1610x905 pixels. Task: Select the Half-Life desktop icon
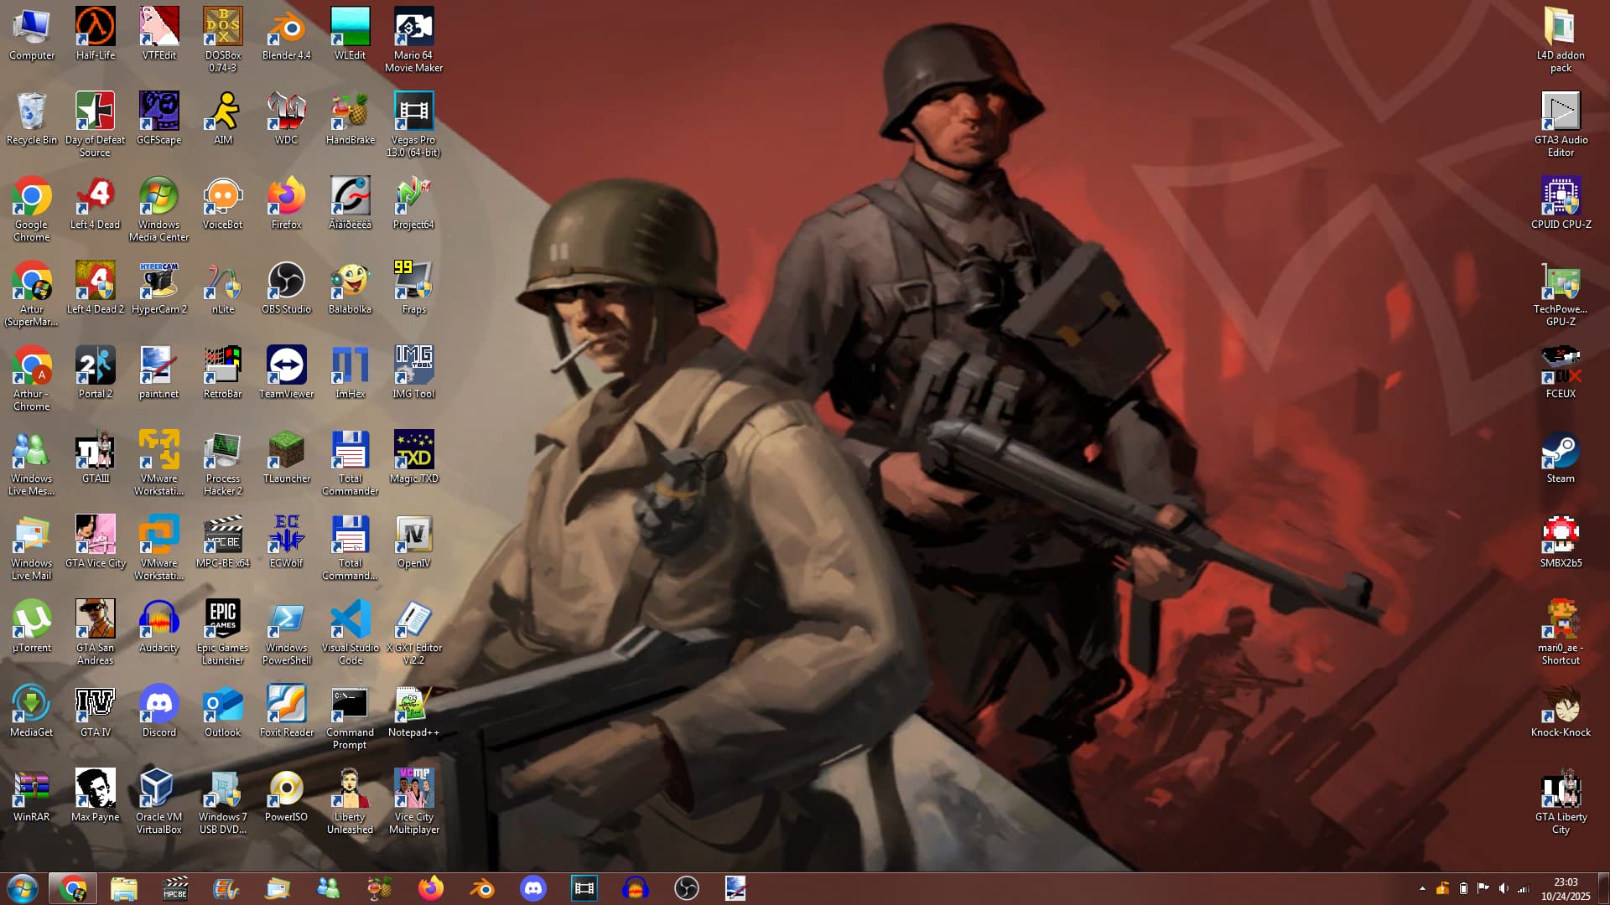95,28
